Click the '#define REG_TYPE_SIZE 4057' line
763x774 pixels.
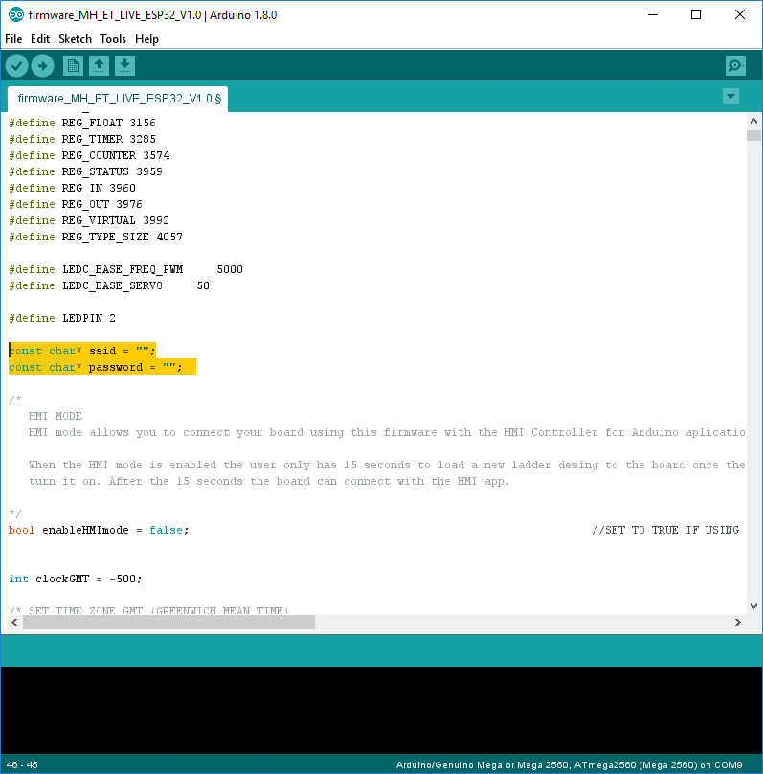pos(96,237)
